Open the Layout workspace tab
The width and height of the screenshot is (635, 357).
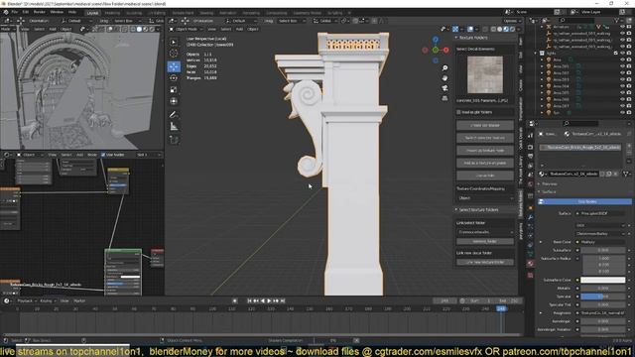click(92, 13)
